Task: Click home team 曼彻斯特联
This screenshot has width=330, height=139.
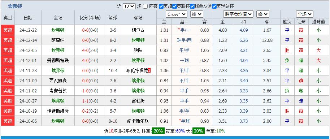Action: tap(58, 60)
